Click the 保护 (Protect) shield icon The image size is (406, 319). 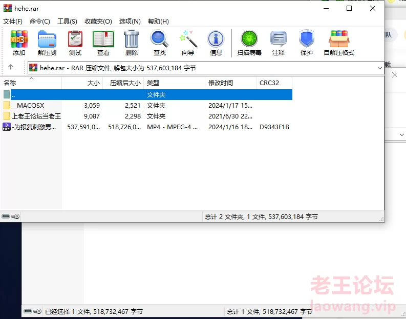point(307,43)
